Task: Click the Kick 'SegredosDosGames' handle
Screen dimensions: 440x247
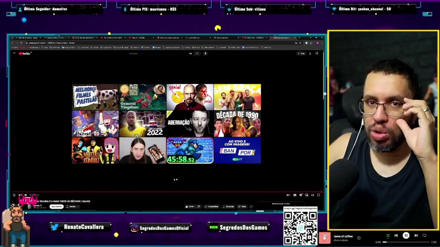Action: pyautogui.click(x=243, y=227)
